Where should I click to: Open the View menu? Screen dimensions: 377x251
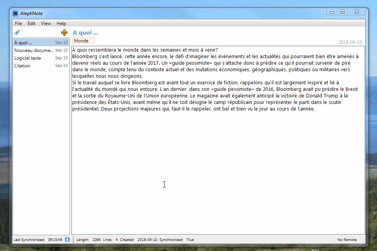pos(46,23)
